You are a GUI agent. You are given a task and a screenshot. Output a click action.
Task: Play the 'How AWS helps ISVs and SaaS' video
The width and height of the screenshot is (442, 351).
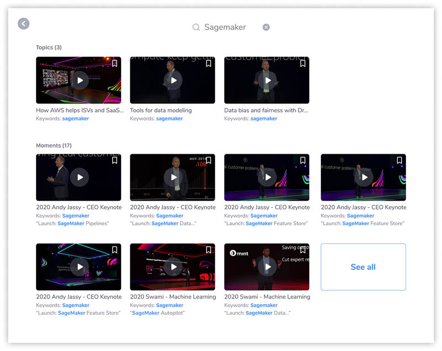(x=80, y=80)
